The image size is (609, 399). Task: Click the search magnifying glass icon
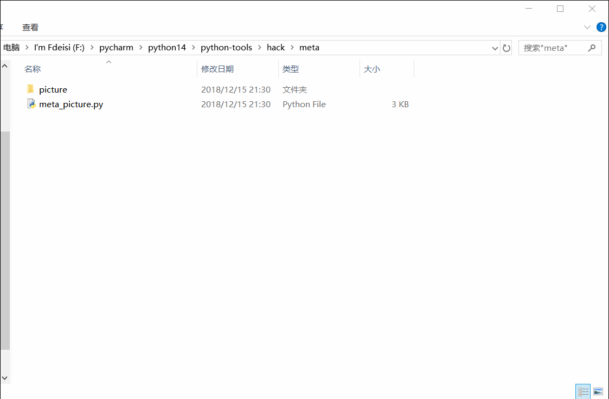point(592,48)
